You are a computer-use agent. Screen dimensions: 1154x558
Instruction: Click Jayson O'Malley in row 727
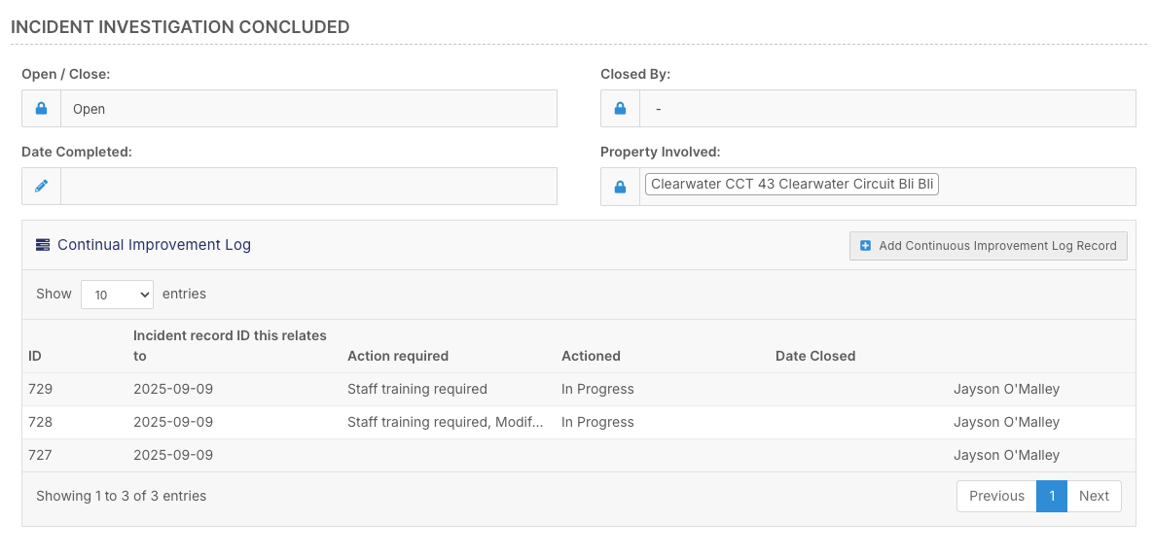(1007, 455)
